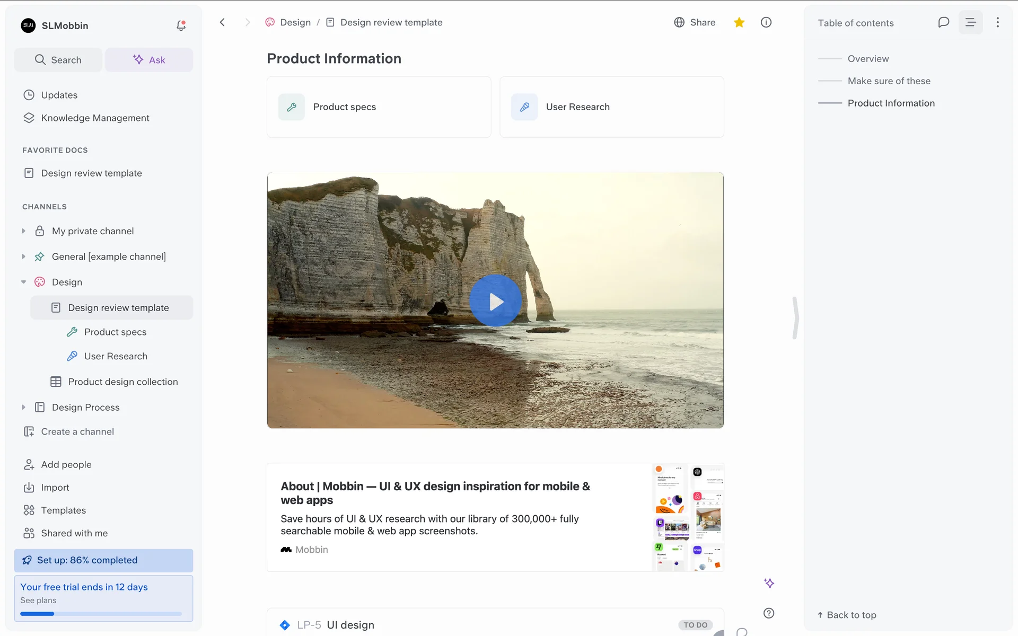The height and width of the screenshot is (636, 1018).
Task: Open the three-dot more options menu
Action: 997,22
